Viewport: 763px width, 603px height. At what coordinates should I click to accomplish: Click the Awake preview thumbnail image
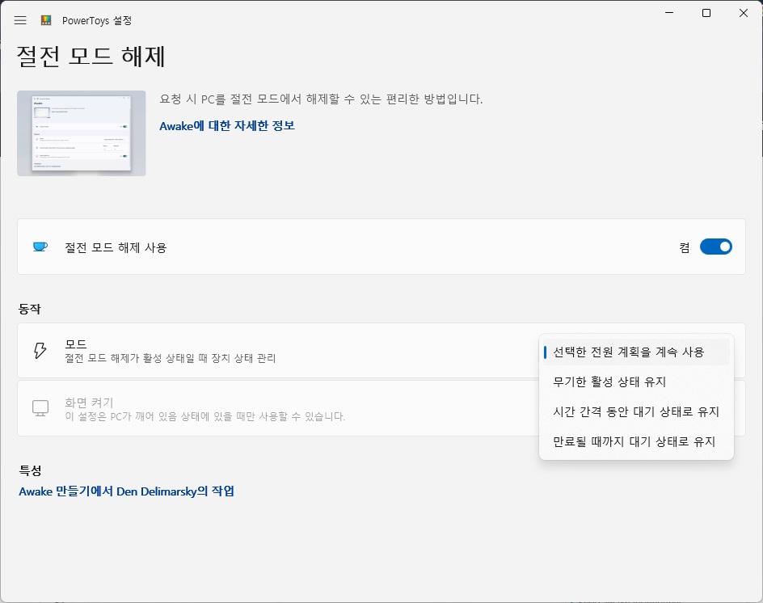coord(82,133)
